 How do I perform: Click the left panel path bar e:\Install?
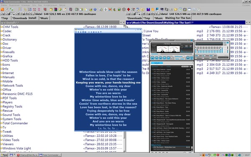[60, 23]
